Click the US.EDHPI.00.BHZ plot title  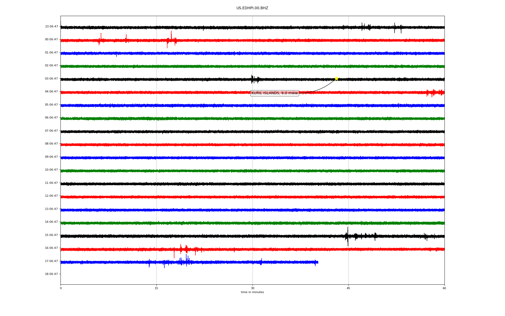[x=252, y=8]
